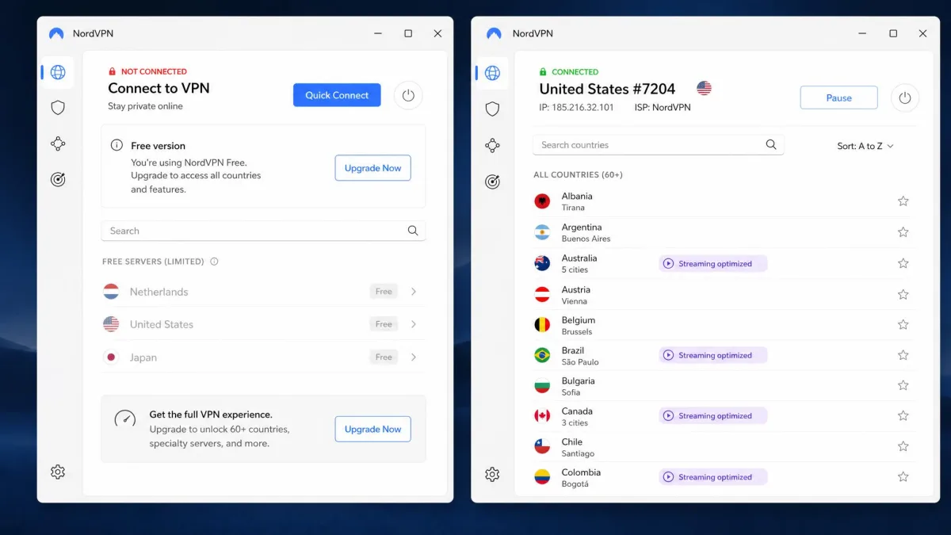Click US flag next to United States #7204
This screenshot has width=951, height=535.
[704, 88]
